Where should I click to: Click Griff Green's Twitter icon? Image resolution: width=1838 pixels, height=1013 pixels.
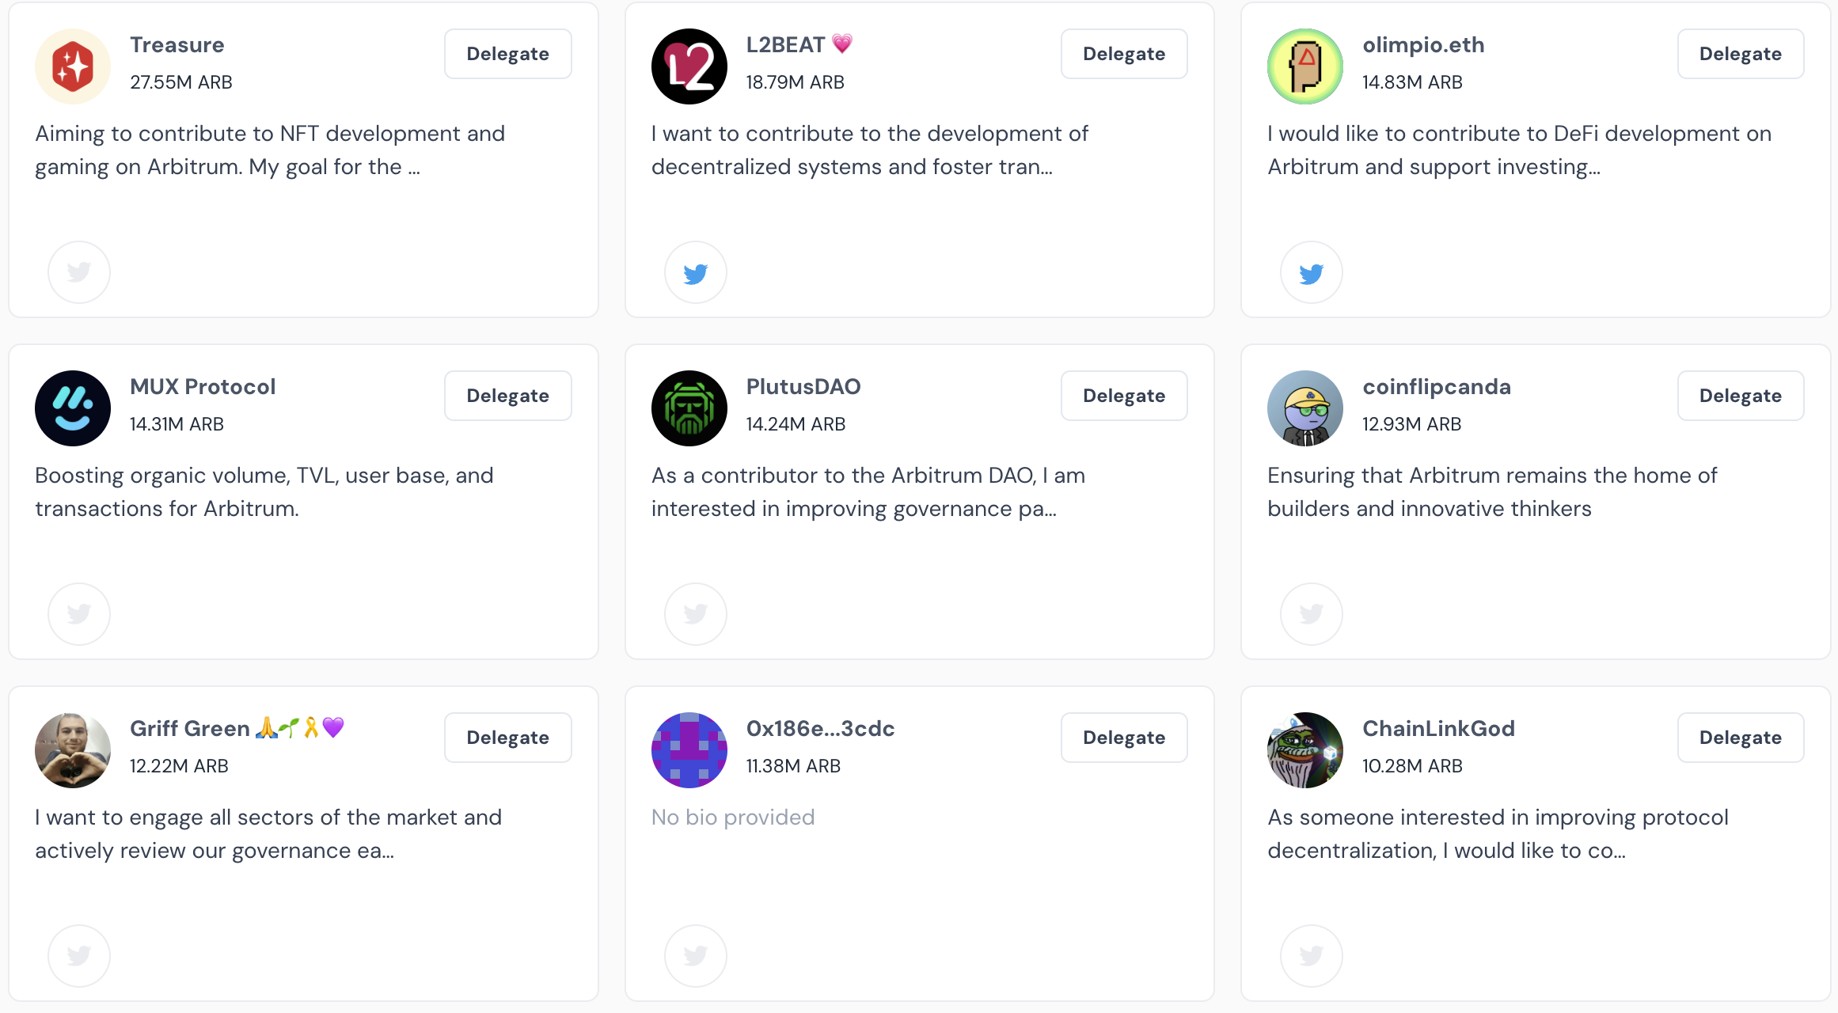(79, 956)
